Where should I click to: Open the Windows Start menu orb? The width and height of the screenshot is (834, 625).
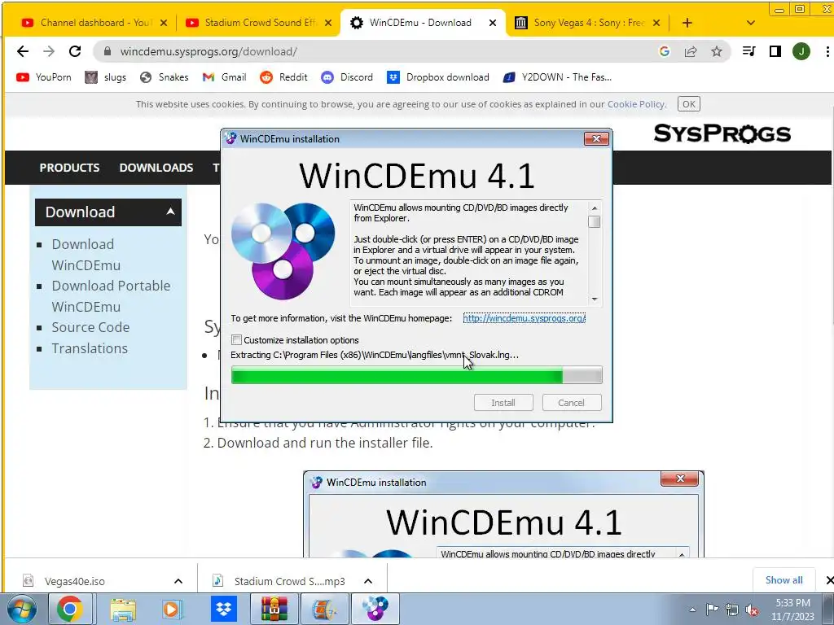click(22, 609)
